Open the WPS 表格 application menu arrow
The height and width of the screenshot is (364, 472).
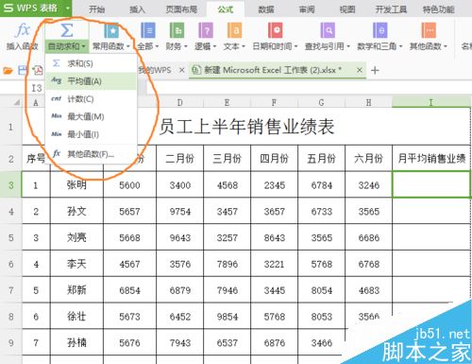67,9
